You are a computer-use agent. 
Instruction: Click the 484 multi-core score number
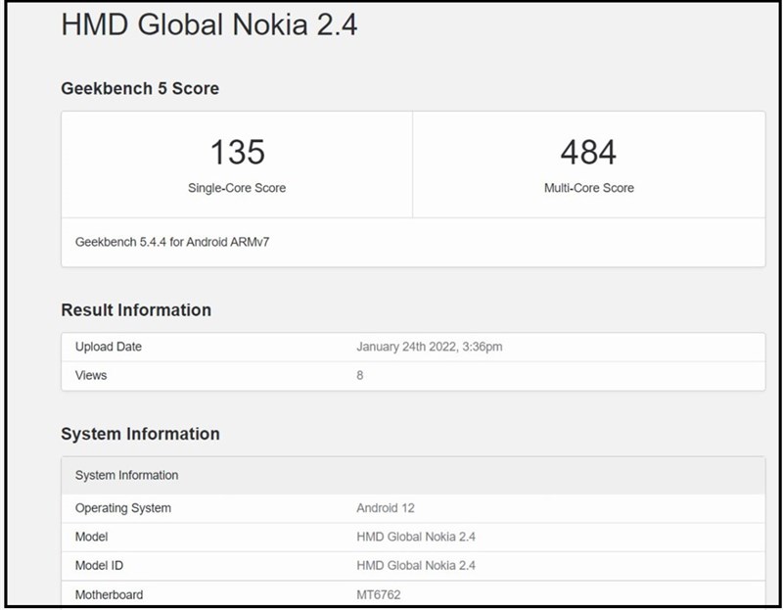(588, 152)
